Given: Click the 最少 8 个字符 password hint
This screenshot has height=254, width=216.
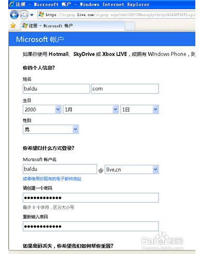Looking at the screenshot, I should coord(49,207).
